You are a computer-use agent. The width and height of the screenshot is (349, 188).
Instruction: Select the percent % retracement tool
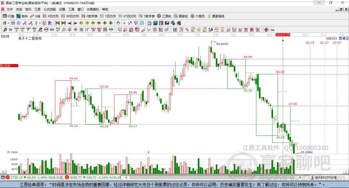(187, 30)
